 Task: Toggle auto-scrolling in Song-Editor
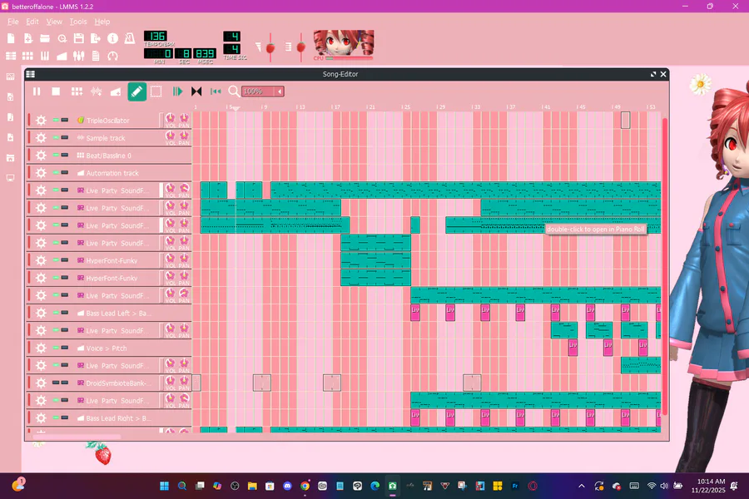coord(177,91)
